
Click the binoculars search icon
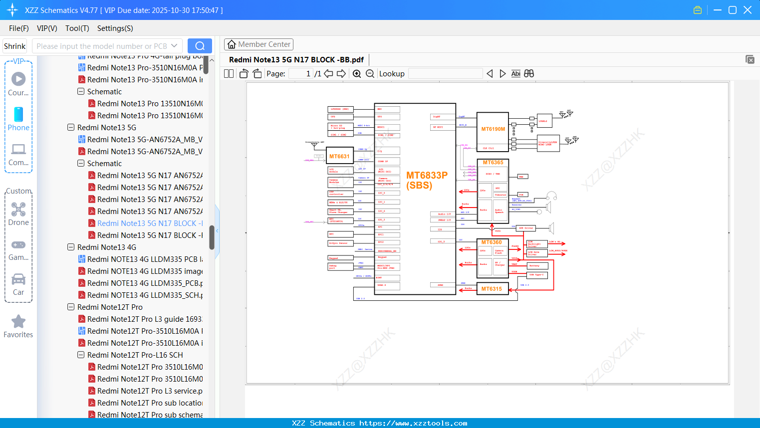point(529,74)
